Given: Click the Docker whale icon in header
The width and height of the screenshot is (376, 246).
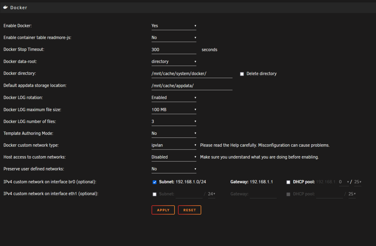Looking at the screenshot, I should [5, 8].
